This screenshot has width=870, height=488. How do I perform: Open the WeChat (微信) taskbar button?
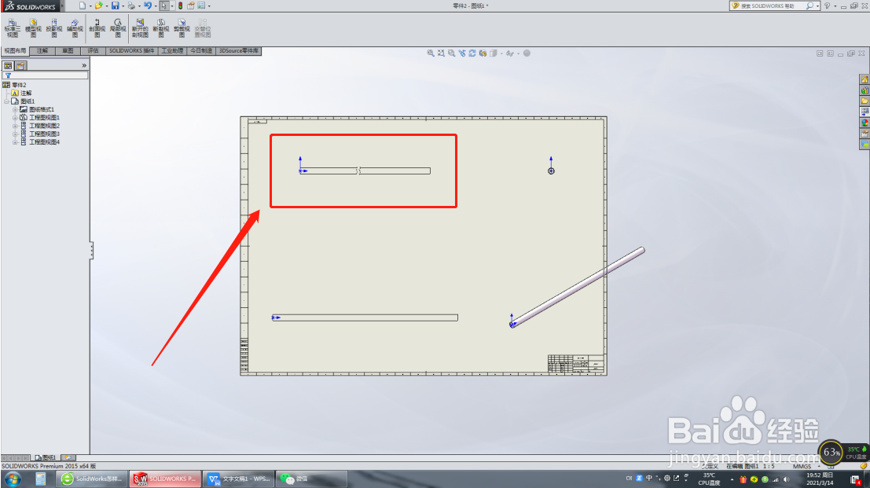310,479
